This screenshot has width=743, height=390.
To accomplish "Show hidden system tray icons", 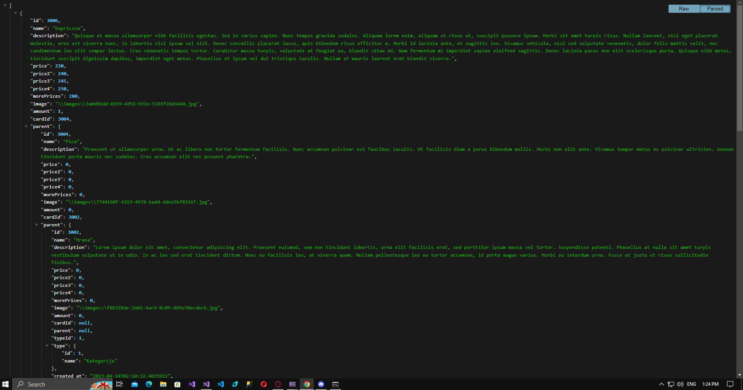I will (x=662, y=384).
